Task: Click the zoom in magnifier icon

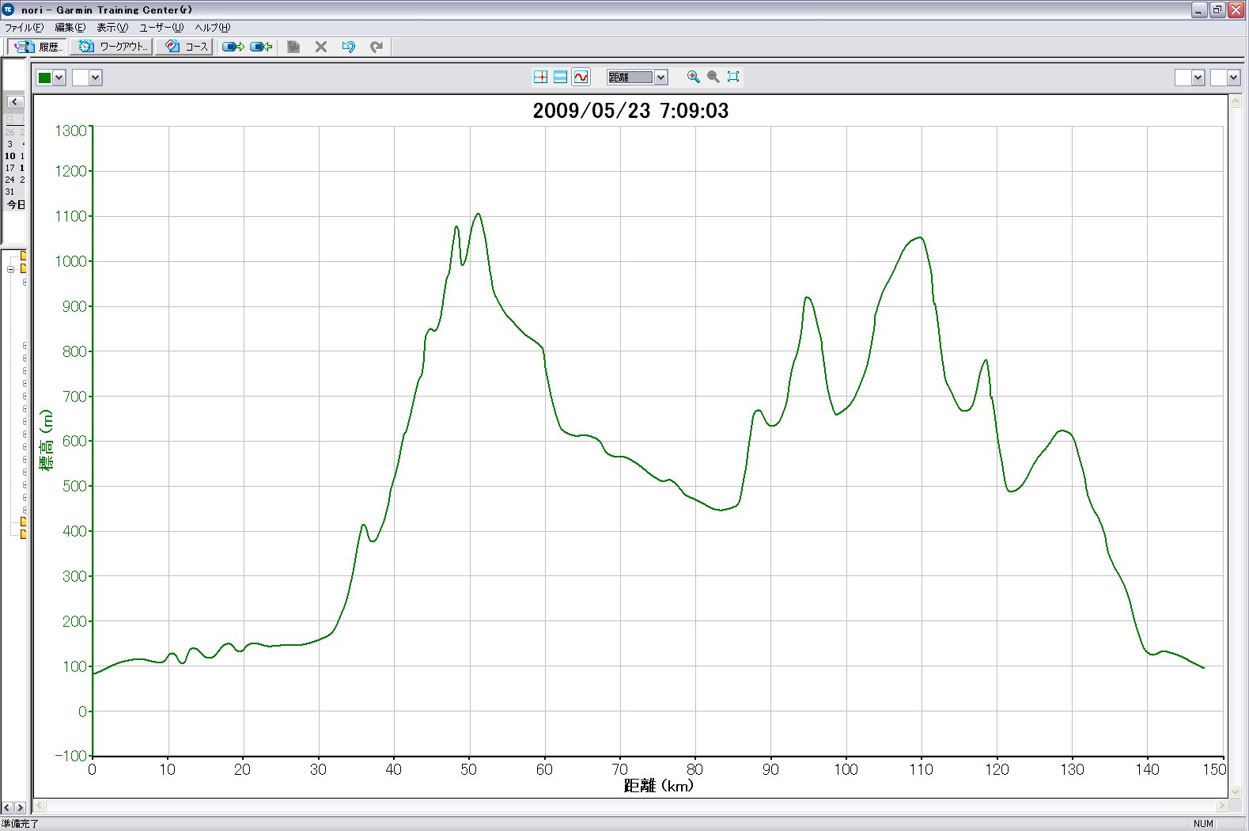Action: [x=693, y=77]
